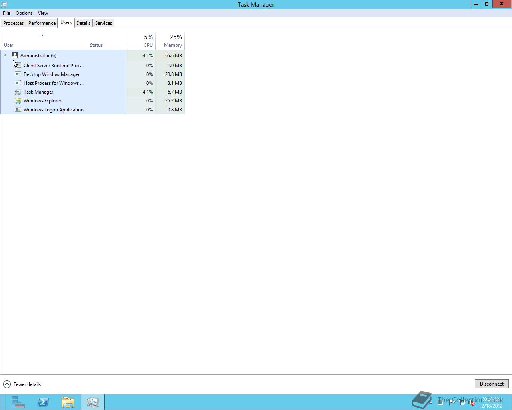Open the Options menu
The image size is (512, 410).
24,13
